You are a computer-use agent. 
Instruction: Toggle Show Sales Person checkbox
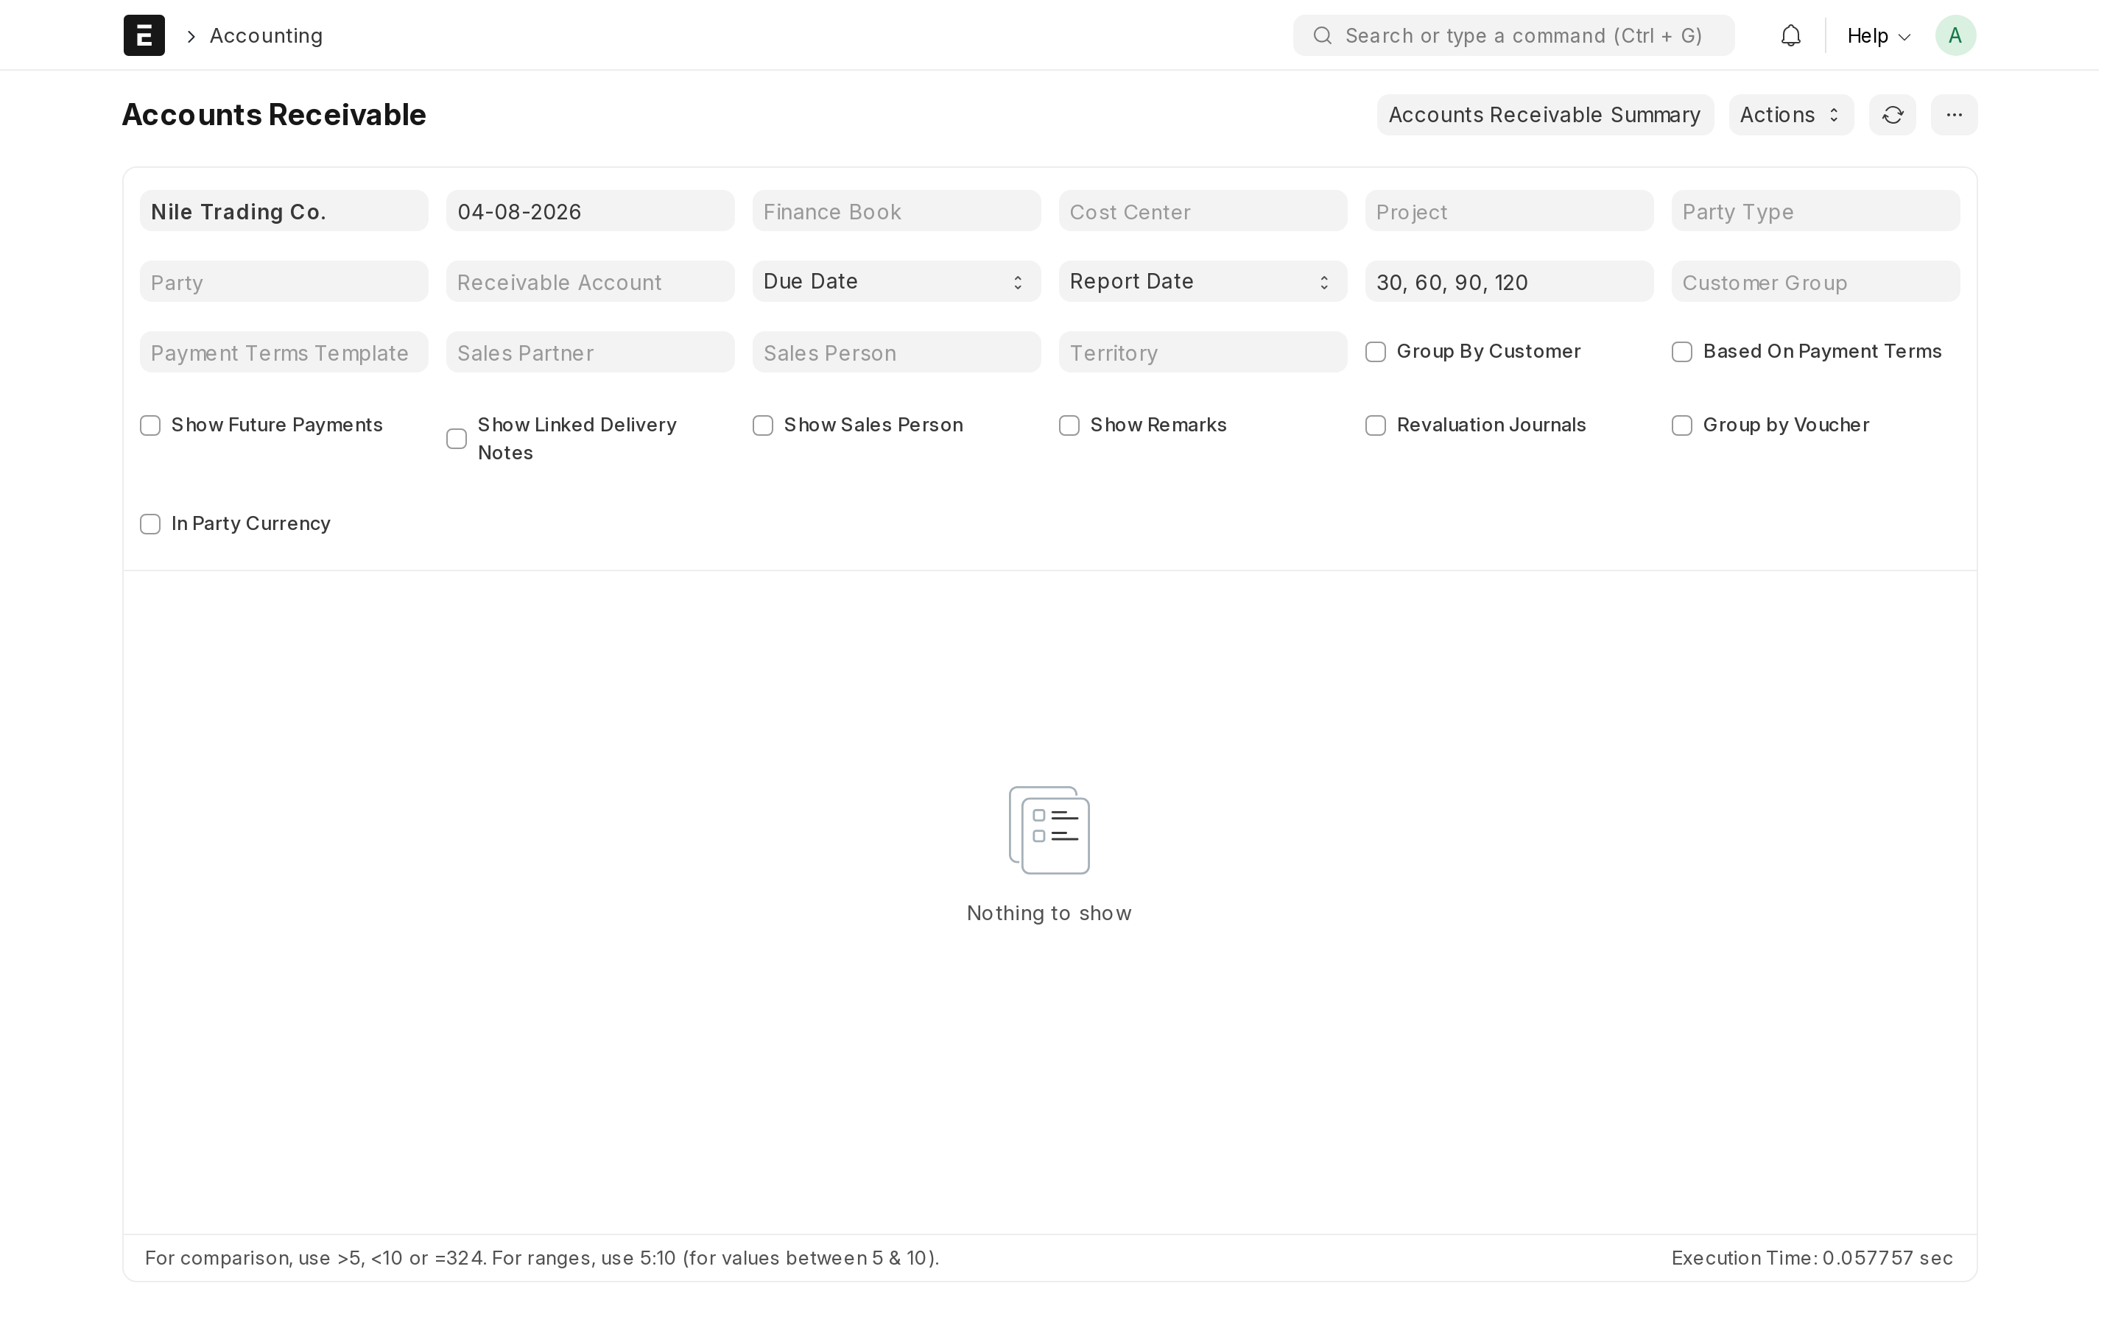[x=764, y=426]
